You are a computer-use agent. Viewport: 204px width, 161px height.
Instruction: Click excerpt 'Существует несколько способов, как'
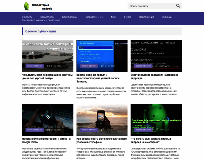click(150, 85)
